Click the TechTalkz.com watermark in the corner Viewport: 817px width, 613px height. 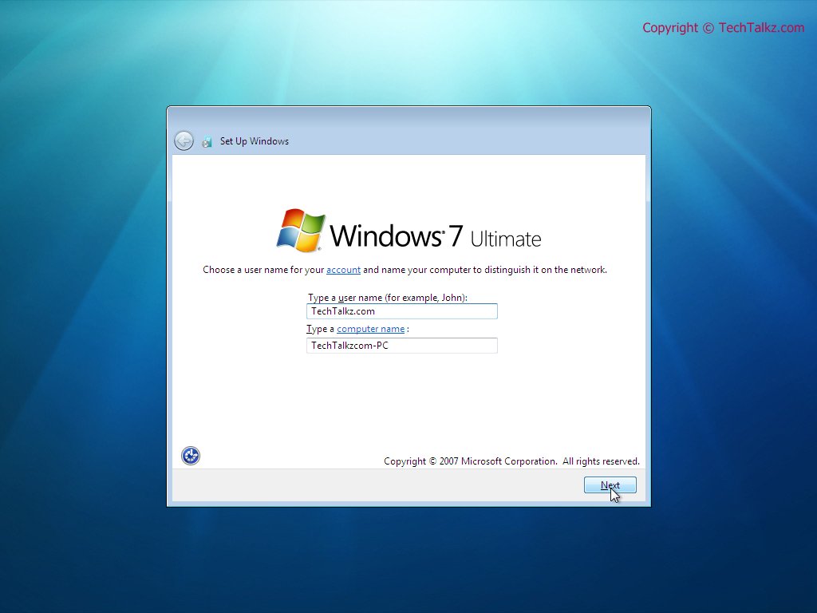(723, 27)
